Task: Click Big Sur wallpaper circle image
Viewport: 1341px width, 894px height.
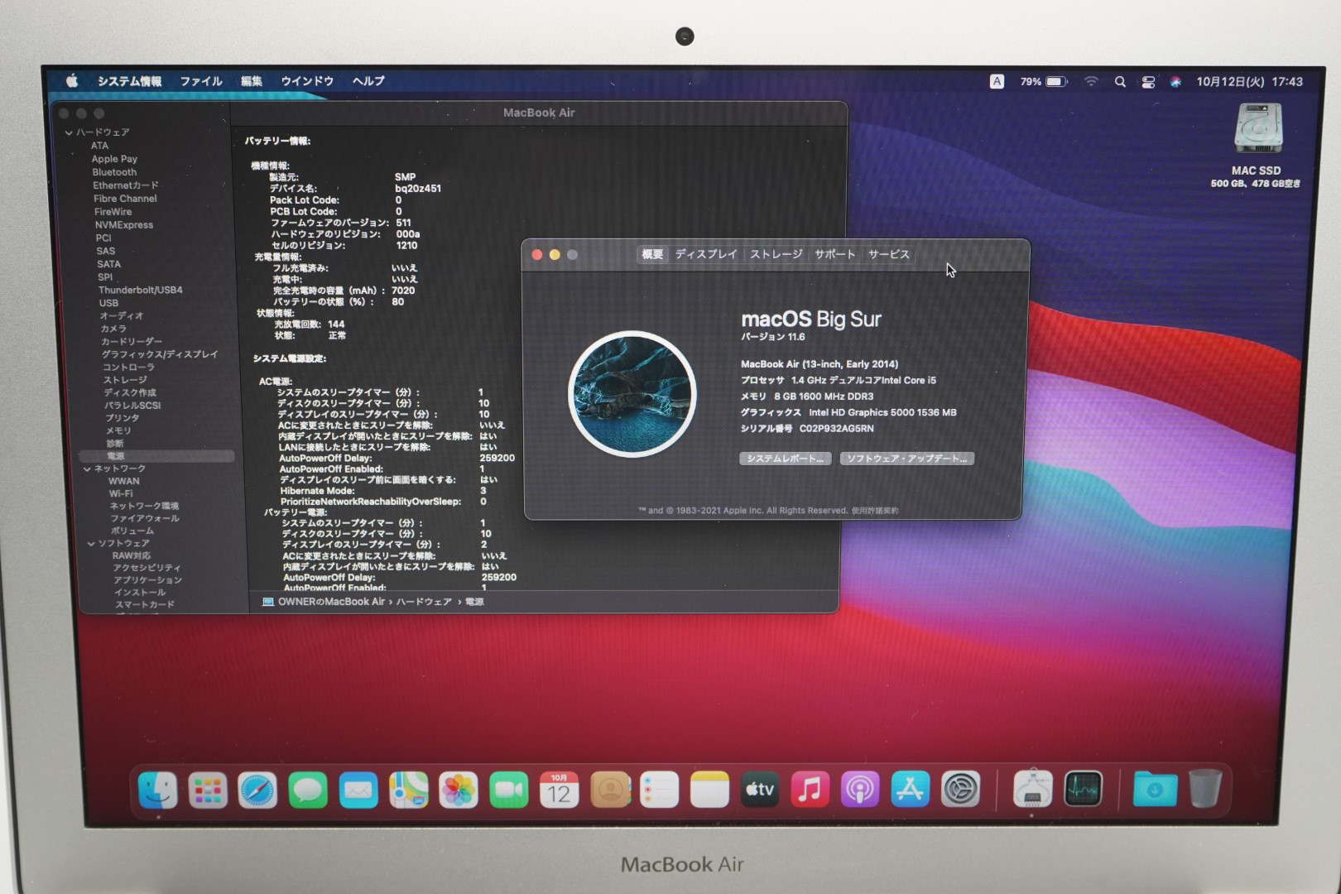Action: [632, 395]
